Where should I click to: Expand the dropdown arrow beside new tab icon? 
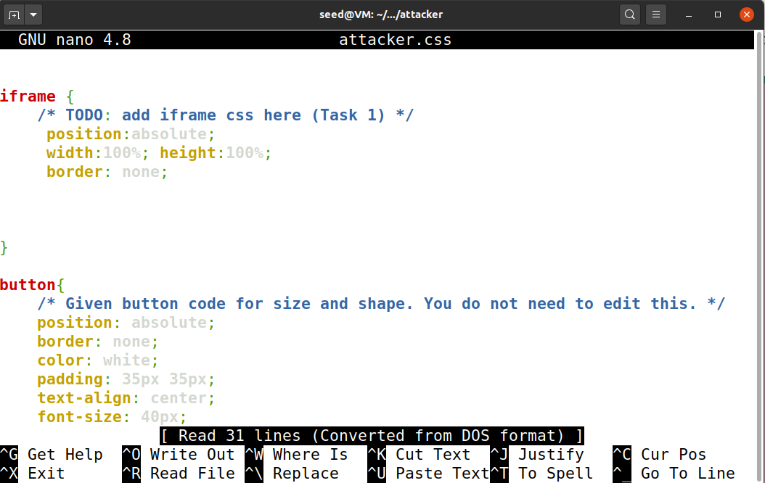(x=32, y=14)
